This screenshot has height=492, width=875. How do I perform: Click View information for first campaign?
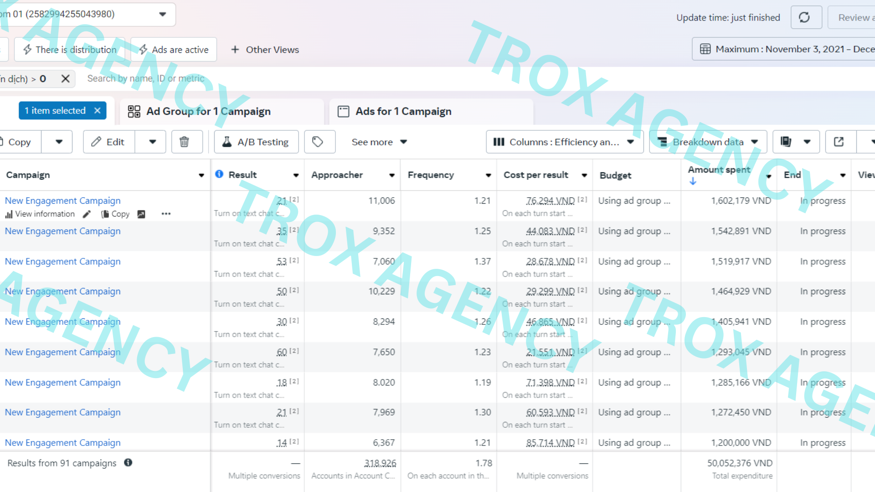(x=40, y=214)
